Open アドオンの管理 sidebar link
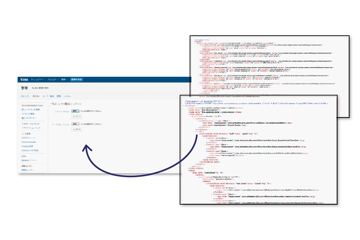 [28, 114]
